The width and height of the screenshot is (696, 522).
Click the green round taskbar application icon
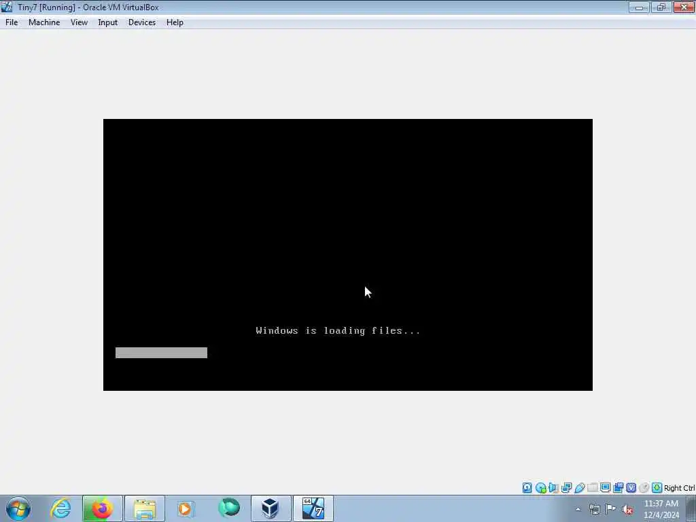point(229,508)
